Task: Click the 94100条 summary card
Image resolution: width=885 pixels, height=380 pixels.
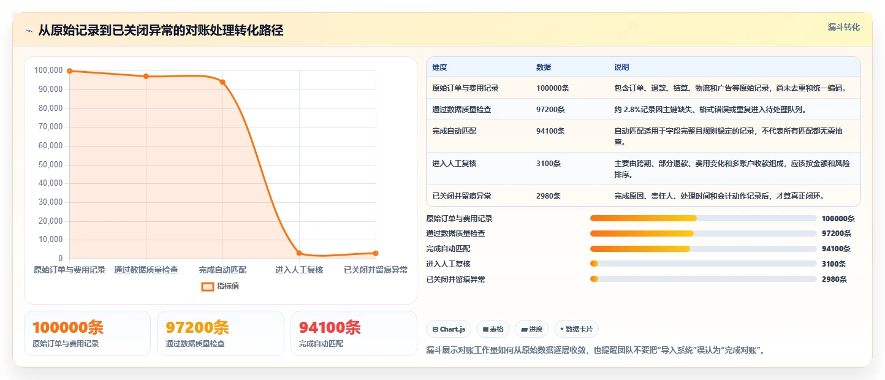Action: point(354,333)
